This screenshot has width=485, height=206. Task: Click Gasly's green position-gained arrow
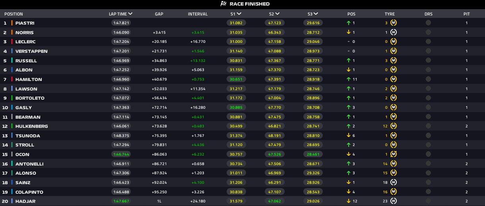[x=349, y=108]
